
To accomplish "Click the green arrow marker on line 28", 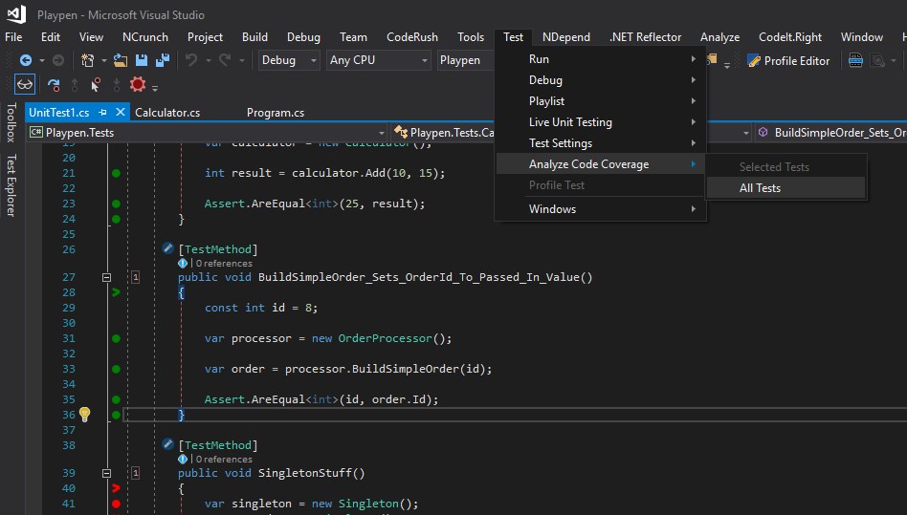I will 116,292.
